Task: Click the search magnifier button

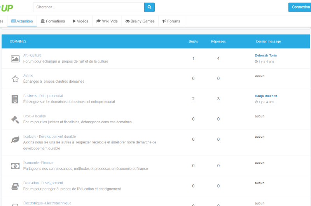Action: [x=149, y=7]
